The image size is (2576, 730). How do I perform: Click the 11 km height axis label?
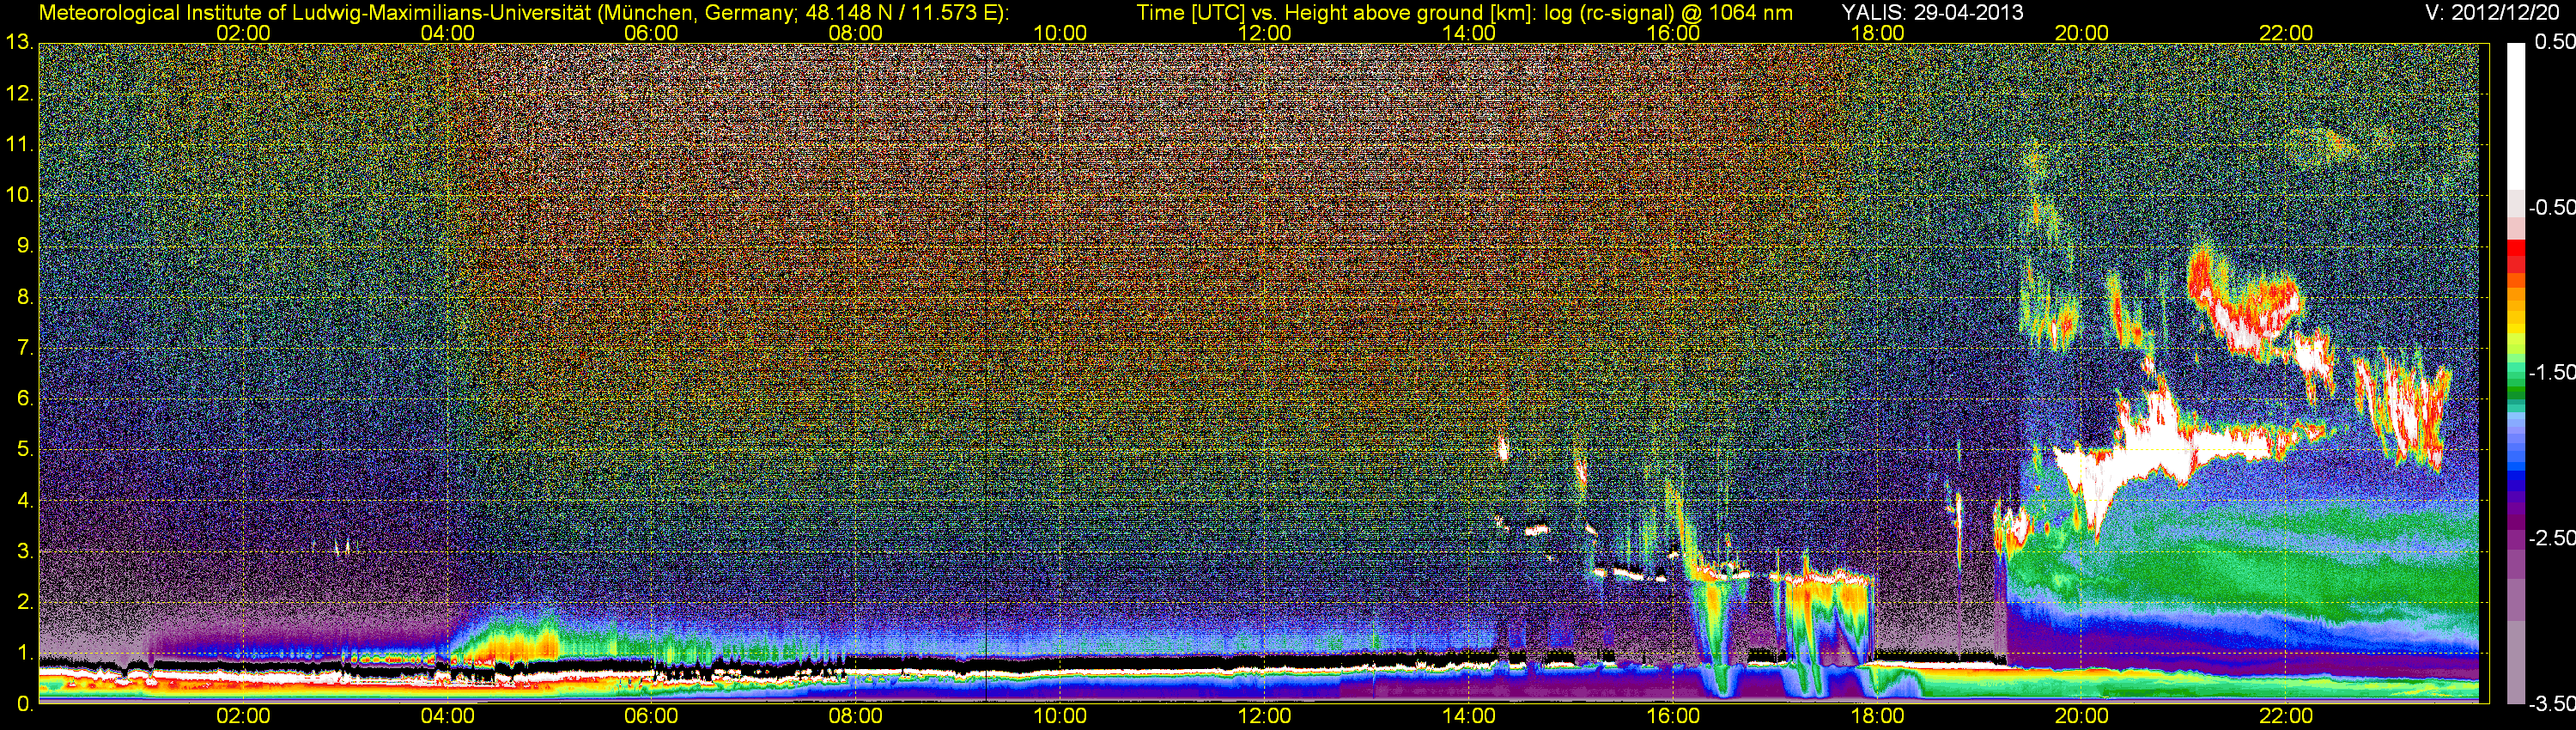18,145
